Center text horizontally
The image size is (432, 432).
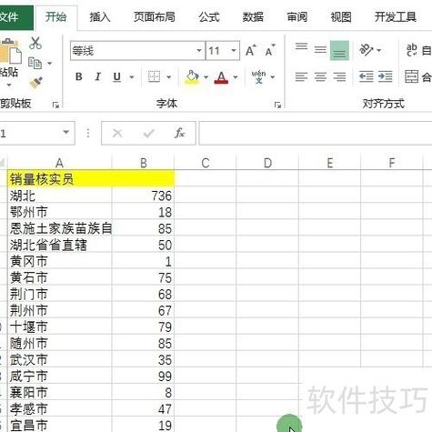click(x=320, y=76)
